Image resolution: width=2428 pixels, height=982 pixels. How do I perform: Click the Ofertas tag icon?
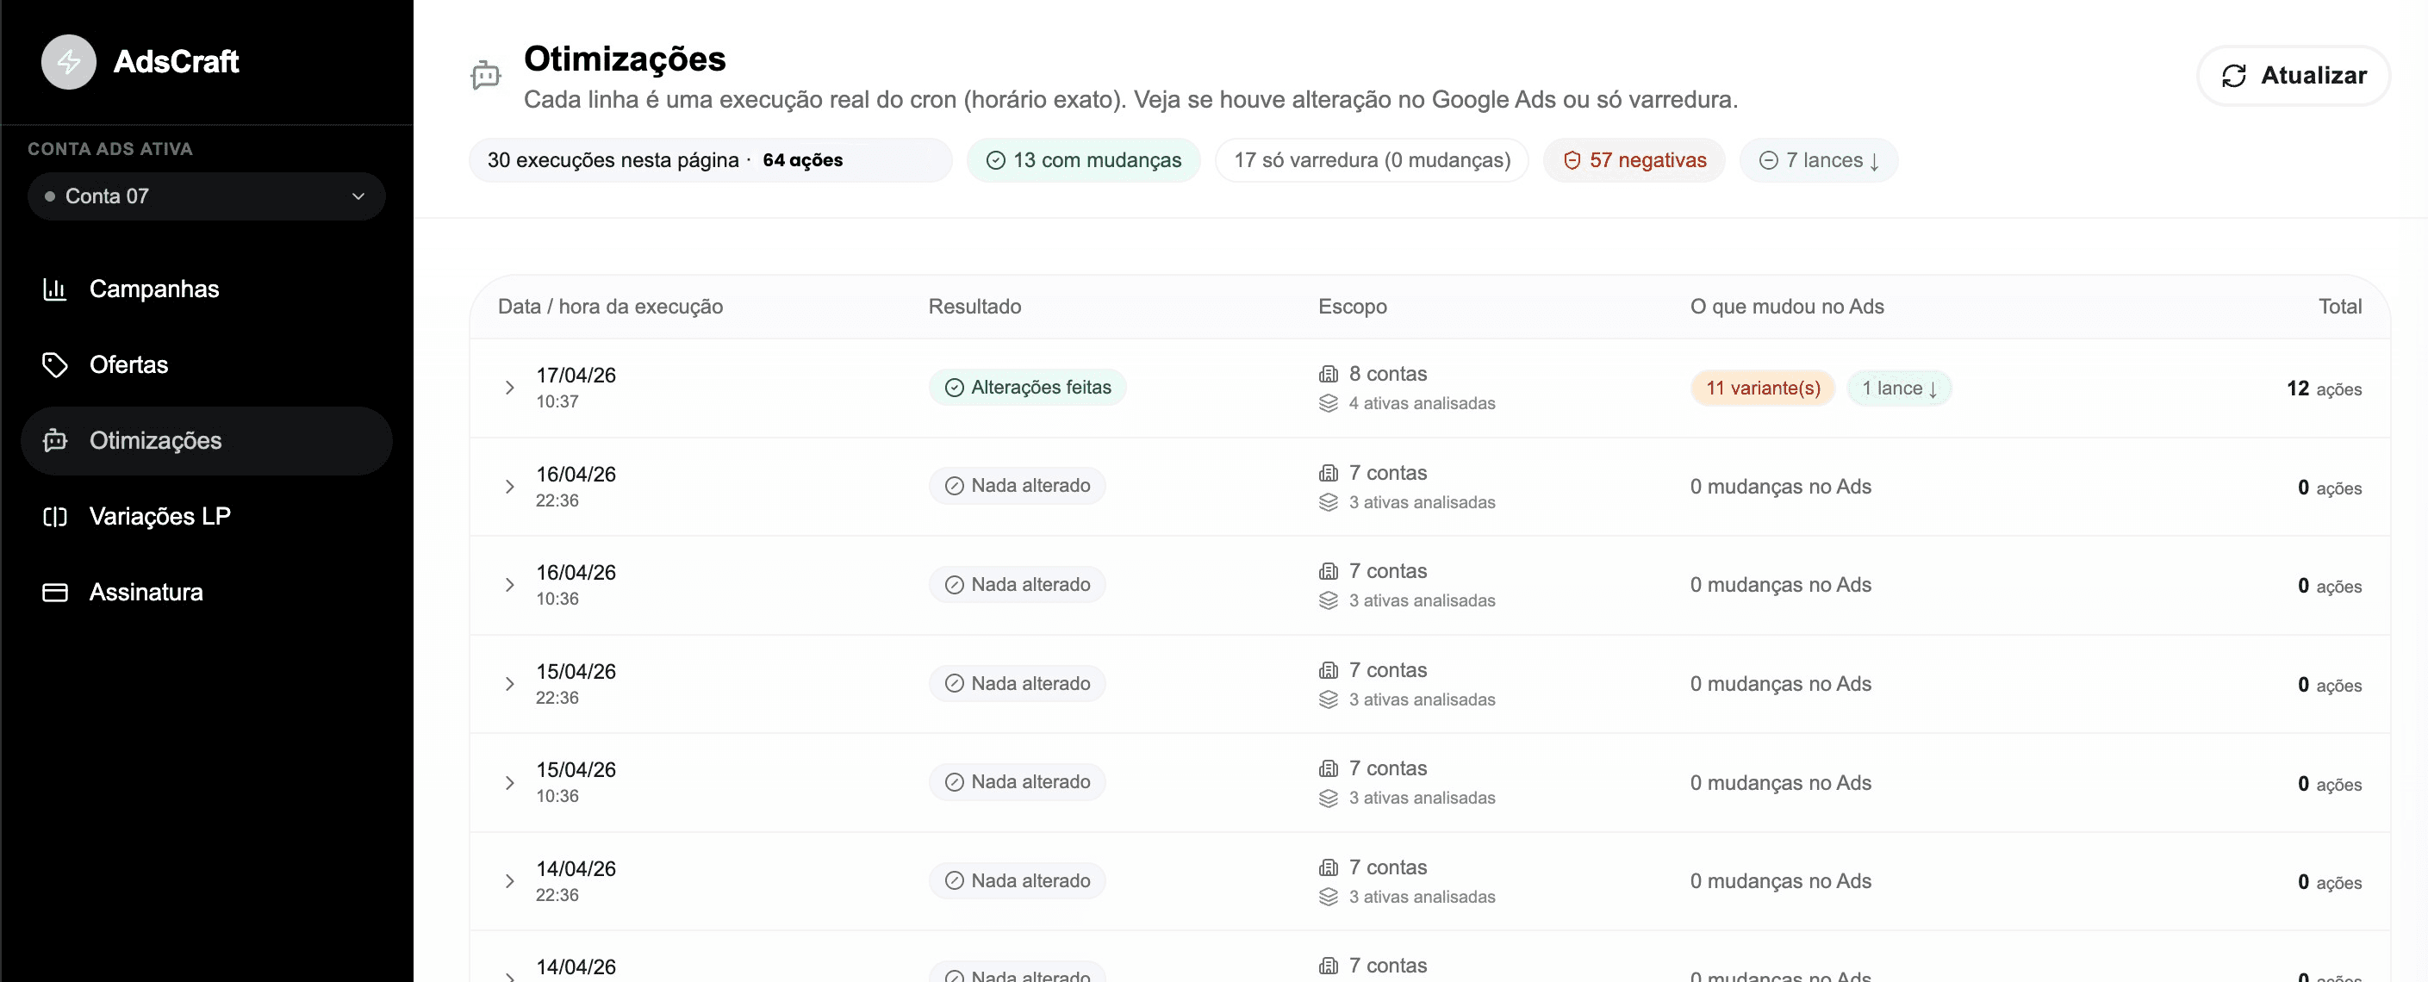[56, 364]
